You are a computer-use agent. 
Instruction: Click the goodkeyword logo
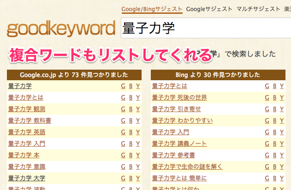(61, 29)
